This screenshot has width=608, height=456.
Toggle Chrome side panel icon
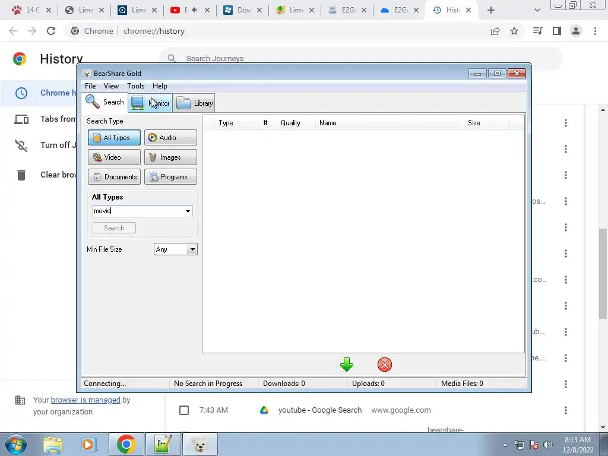pos(557,31)
